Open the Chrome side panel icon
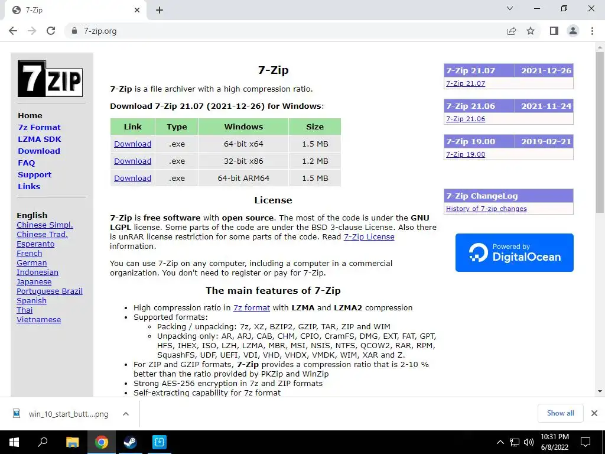Screen dimensions: 605x454 tap(554, 31)
